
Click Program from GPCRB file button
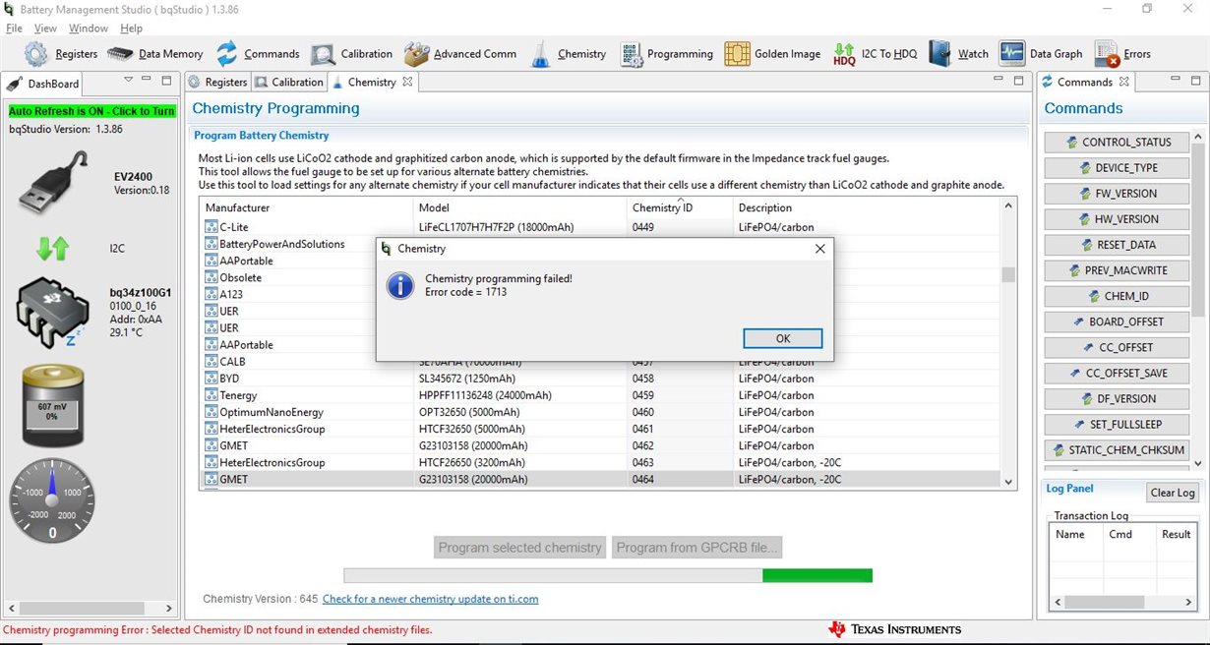[x=697, y=548]
